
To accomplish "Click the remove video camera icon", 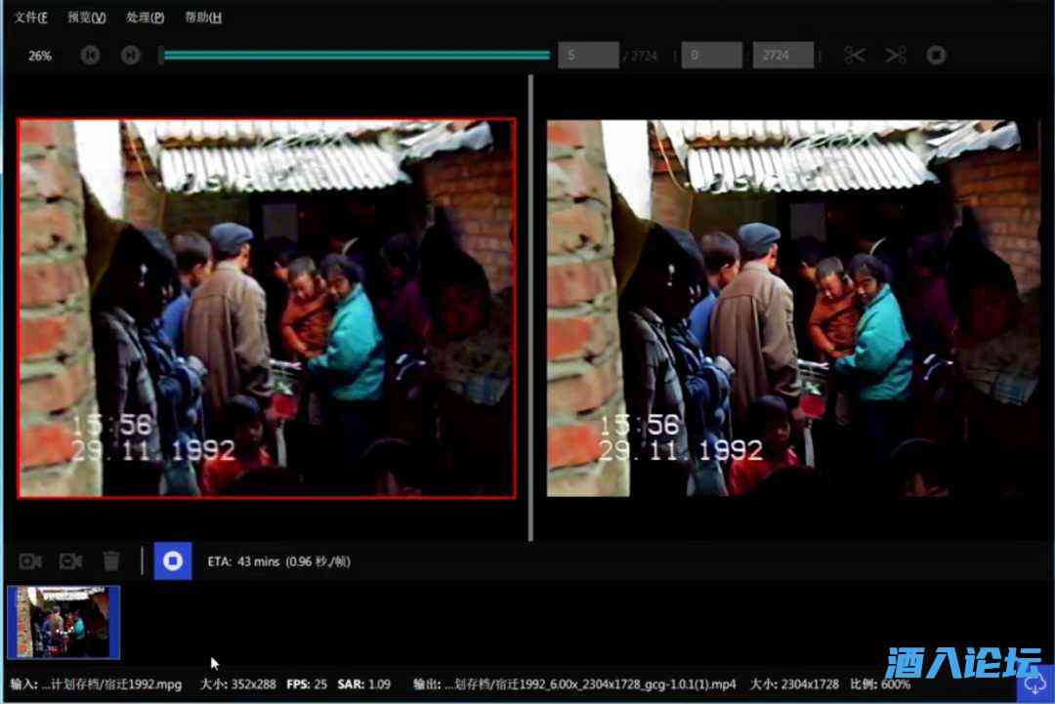I will [70, 561].
